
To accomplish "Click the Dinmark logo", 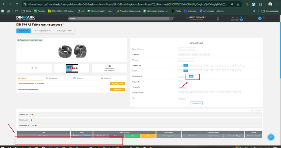I will pos(26,18).
